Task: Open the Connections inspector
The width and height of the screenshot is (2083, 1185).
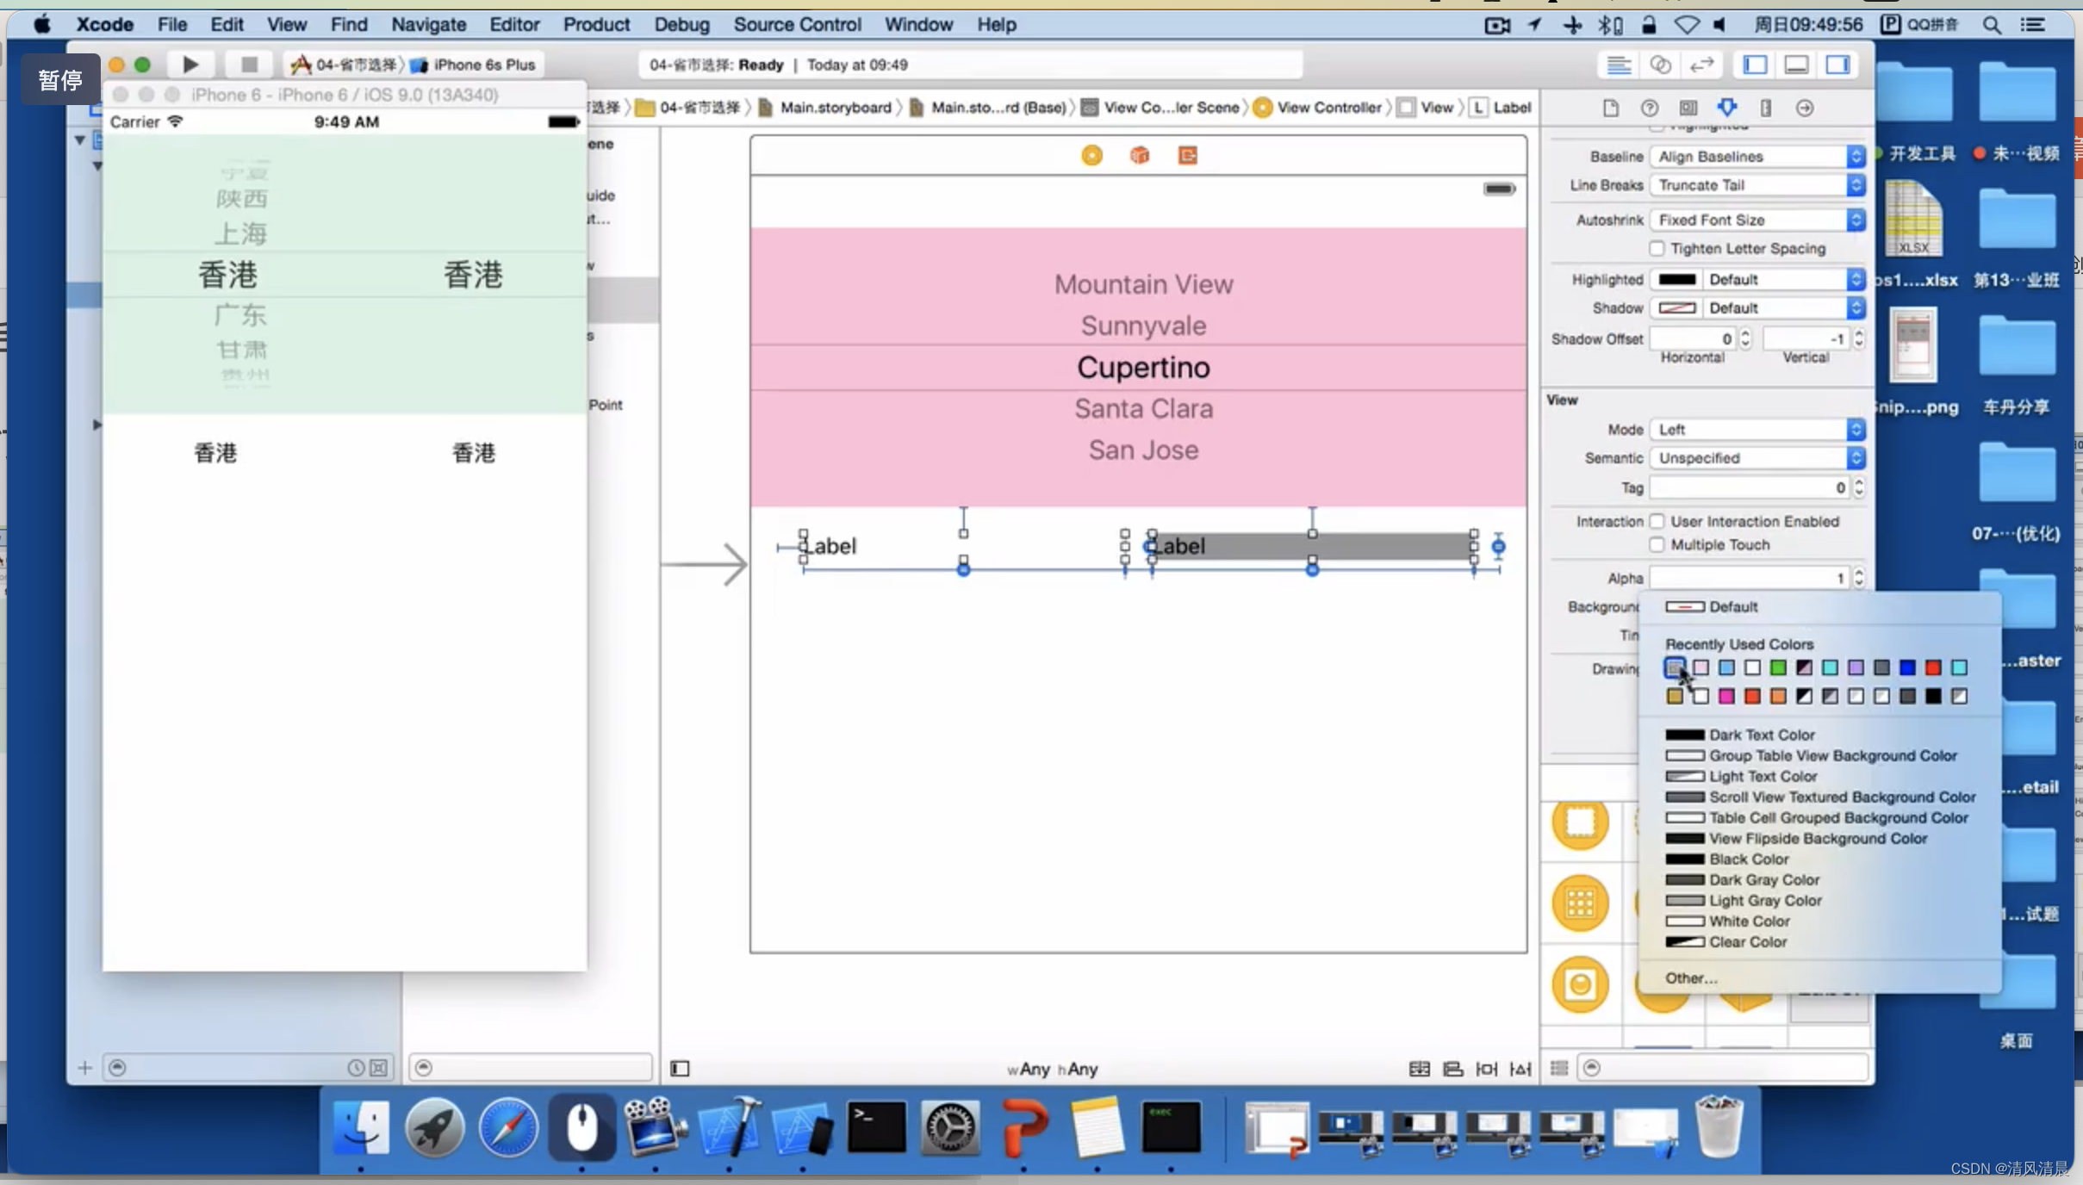Action: pyautogui.click(x=1805, y=108)
